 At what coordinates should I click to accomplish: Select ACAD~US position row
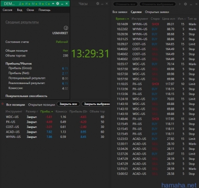[x=55, y=132]
